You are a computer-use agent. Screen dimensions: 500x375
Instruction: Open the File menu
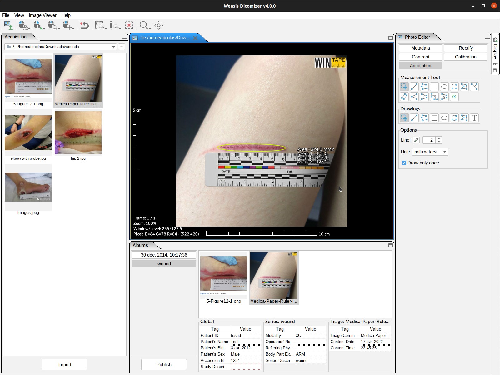click(x=6, y=15)
